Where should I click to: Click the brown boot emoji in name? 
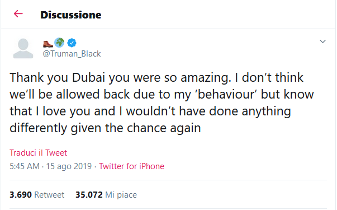48,44
